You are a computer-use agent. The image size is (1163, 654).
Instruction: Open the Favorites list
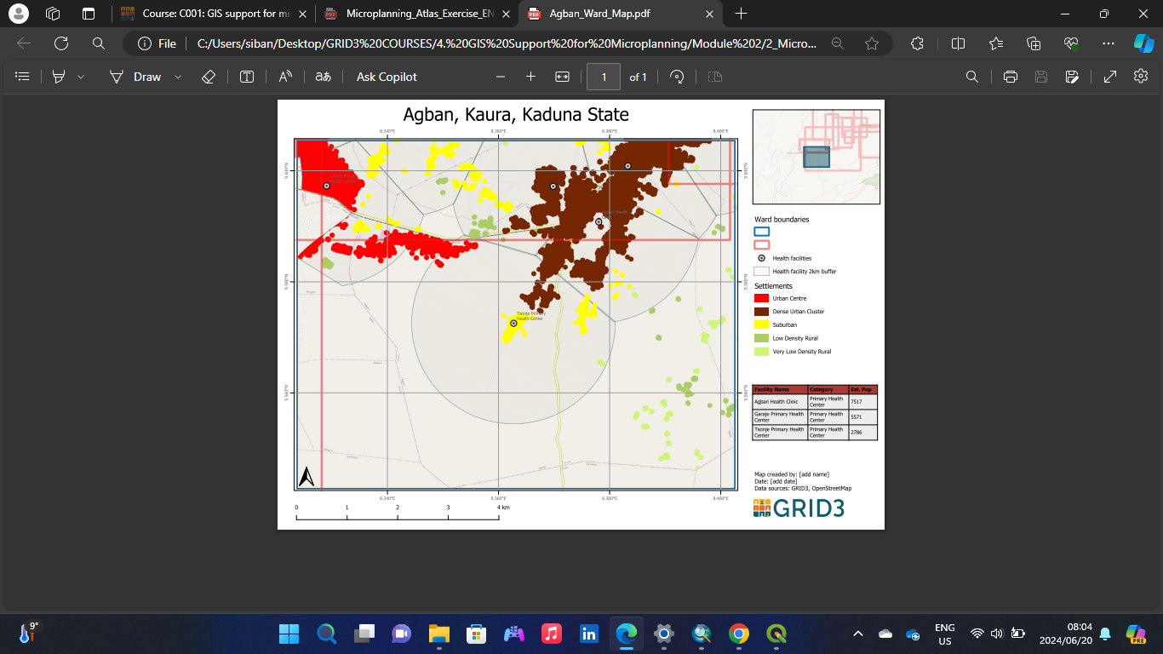pyautogui.click(x=996, y=43)
